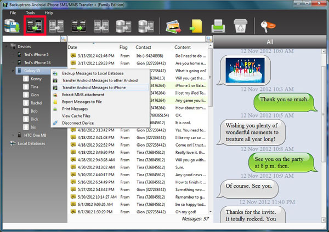Click the printer toolbar icon
This screenshot has width=329, height=232.
(x=218, y=26)
